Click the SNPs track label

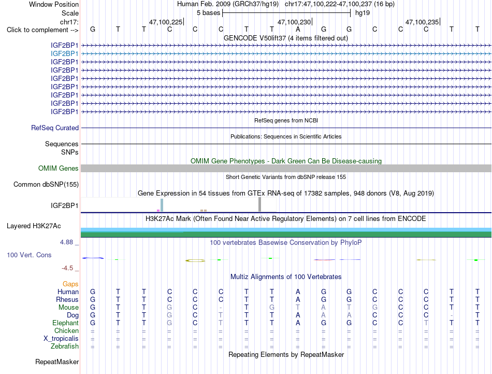coord(70,152)
